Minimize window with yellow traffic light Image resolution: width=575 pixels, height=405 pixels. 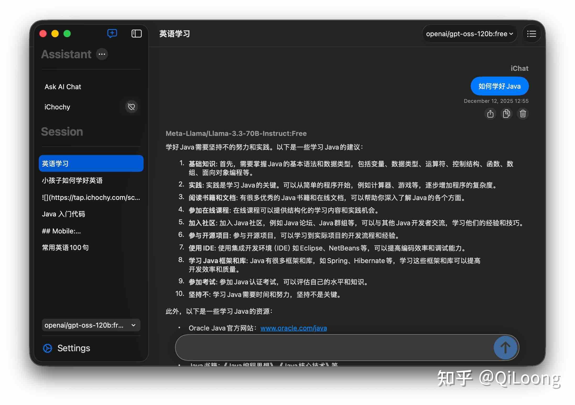click(55, 34)
